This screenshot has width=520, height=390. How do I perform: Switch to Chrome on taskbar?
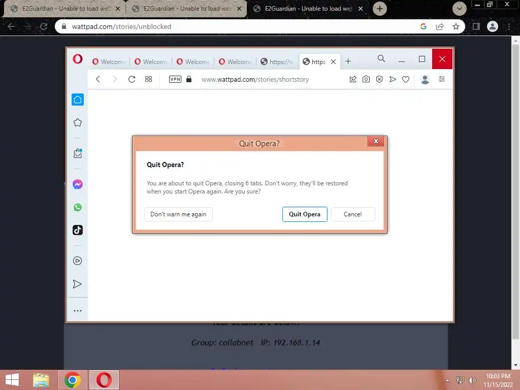pos(73,380)
